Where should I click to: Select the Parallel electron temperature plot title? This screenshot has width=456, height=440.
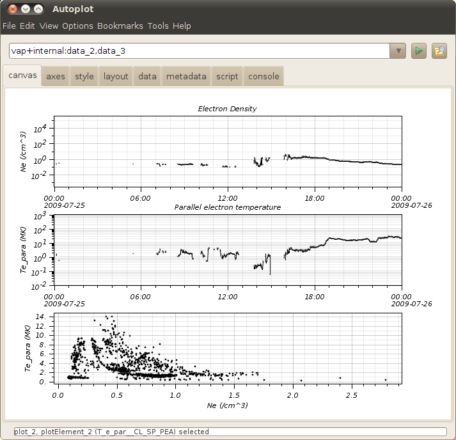tap(228, 207)
